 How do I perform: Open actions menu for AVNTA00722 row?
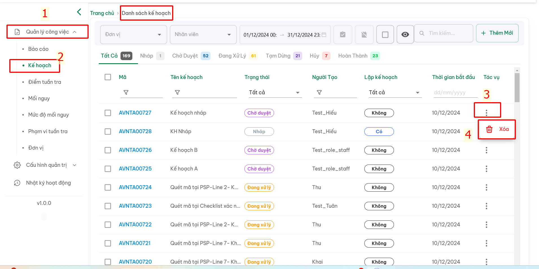487,225
